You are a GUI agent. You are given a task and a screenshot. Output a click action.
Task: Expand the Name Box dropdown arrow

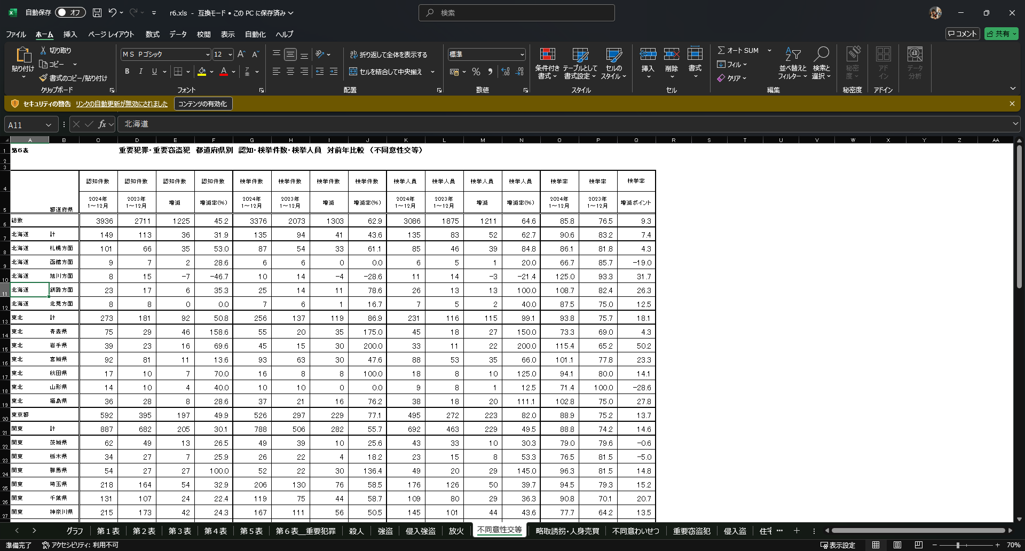point(49,125)
